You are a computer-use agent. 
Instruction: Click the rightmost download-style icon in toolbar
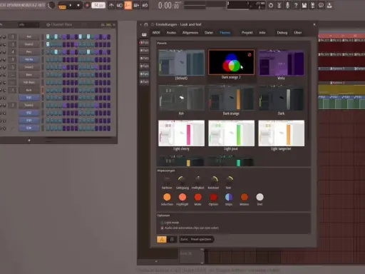329,5
